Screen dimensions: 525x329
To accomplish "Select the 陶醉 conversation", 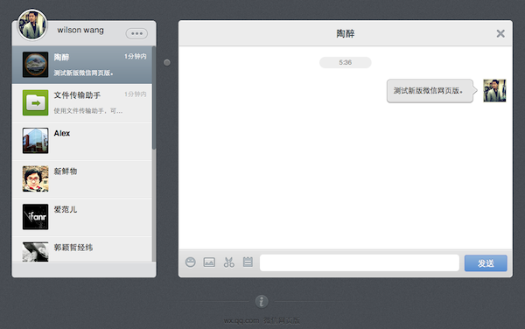I will point(82,65).
